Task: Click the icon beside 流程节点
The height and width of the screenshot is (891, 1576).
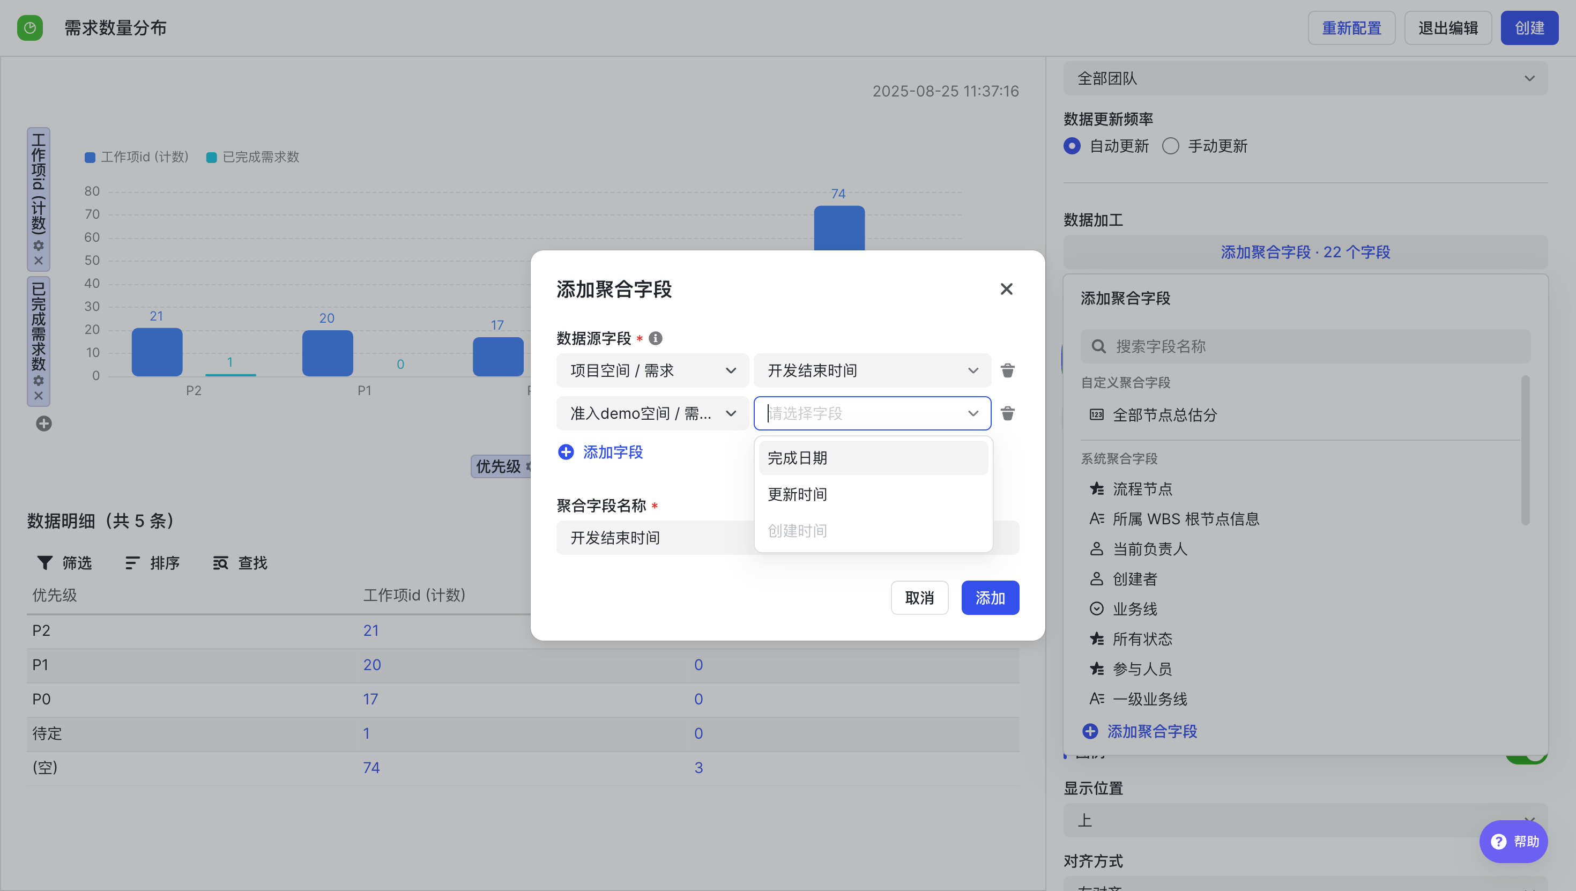Action: pyautogui.click(x=1096, y=489)
